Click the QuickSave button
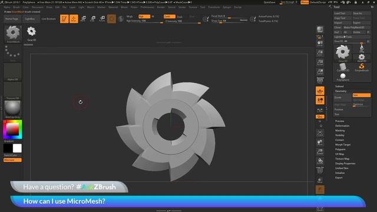Viewport: 377px width, 212px height. [x=270, y=2]
